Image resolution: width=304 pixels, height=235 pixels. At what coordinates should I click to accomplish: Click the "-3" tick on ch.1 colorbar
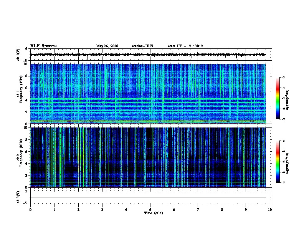[x=283, y=77]
